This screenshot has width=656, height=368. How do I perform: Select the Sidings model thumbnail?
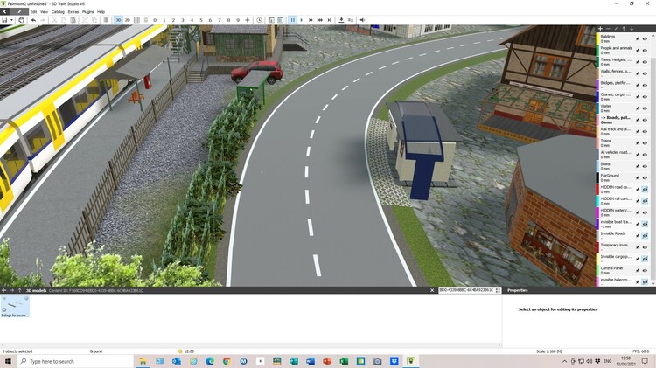[15, 307]
